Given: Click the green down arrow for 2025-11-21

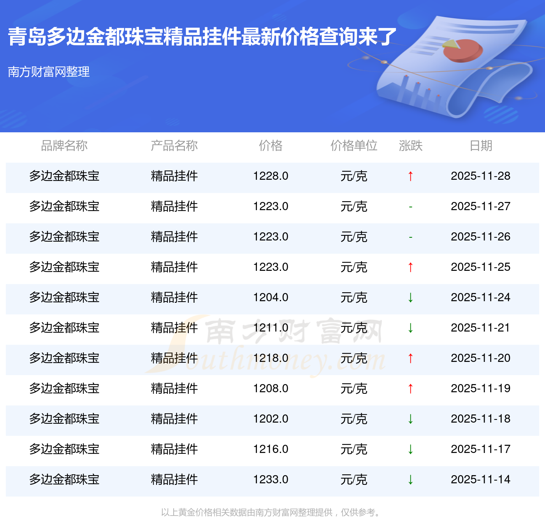Looking at the screenshot, I should [x=410, y=328].
